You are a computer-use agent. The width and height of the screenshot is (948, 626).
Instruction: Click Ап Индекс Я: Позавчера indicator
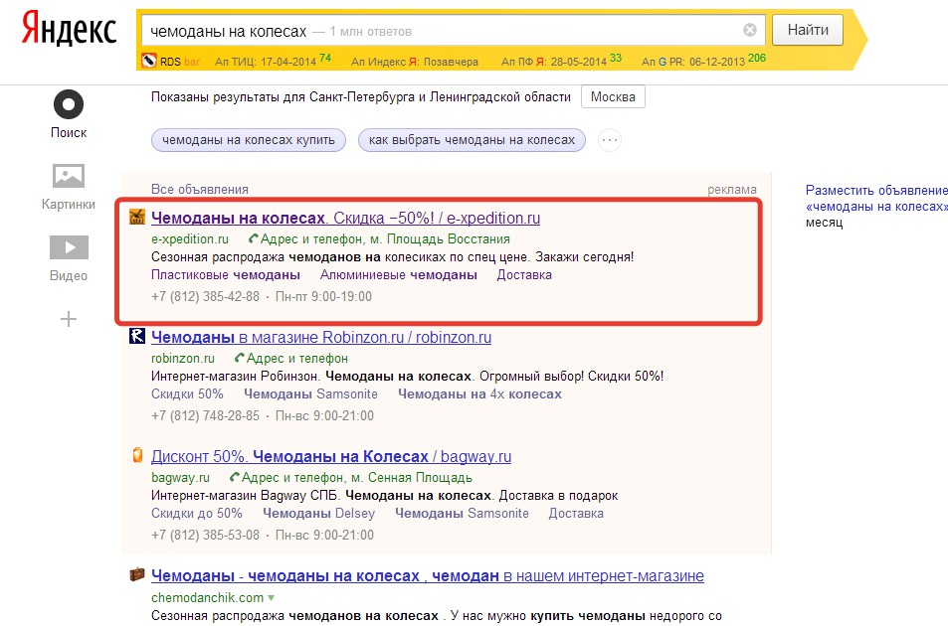pos(414,62)
